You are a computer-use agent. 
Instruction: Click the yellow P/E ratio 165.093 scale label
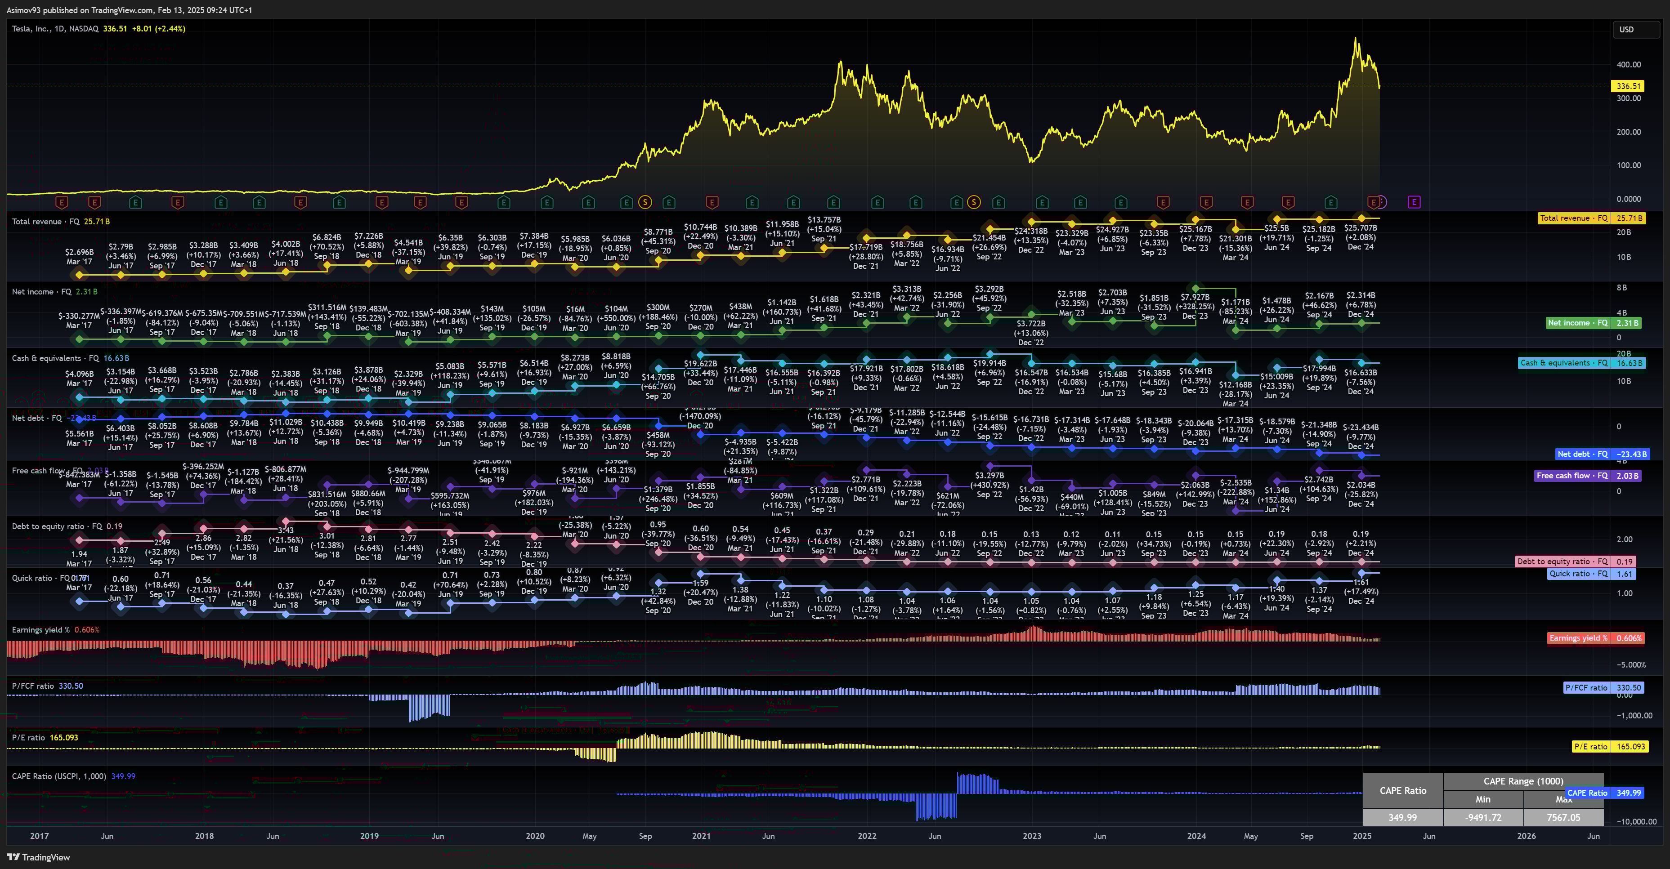[x=1610, y=747]
